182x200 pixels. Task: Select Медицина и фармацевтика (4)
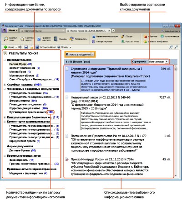(28, 173)
